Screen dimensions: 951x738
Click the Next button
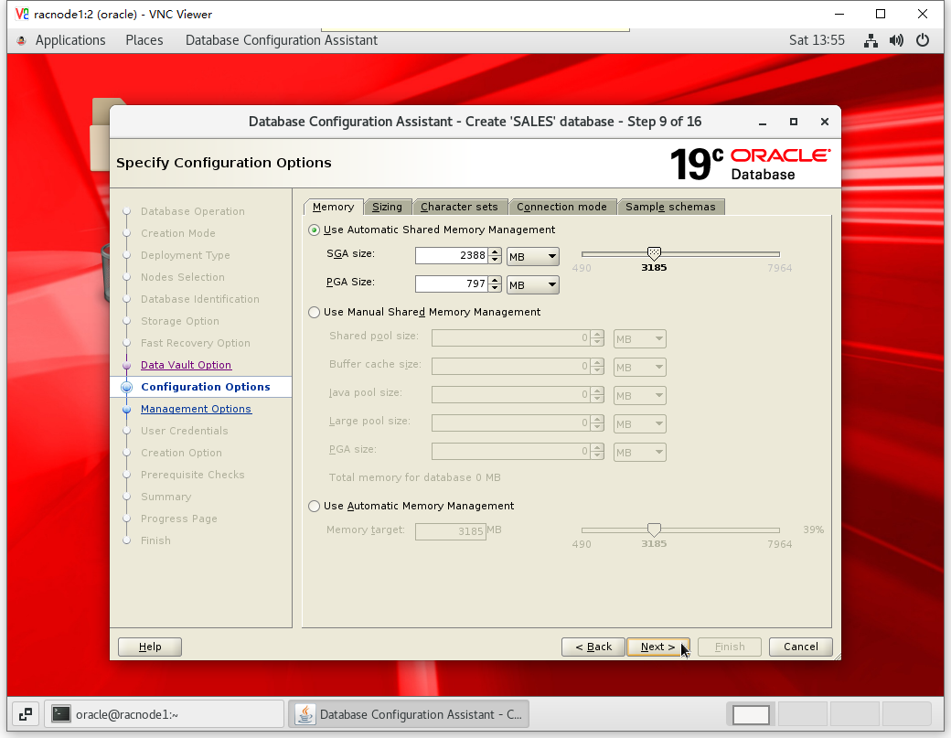point(657,647)
